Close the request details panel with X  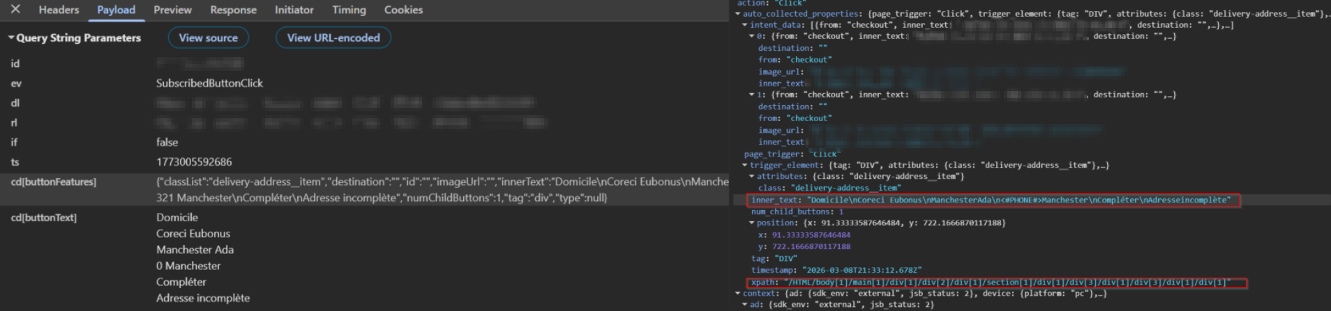pyautogui.click(x=15, y=9)
